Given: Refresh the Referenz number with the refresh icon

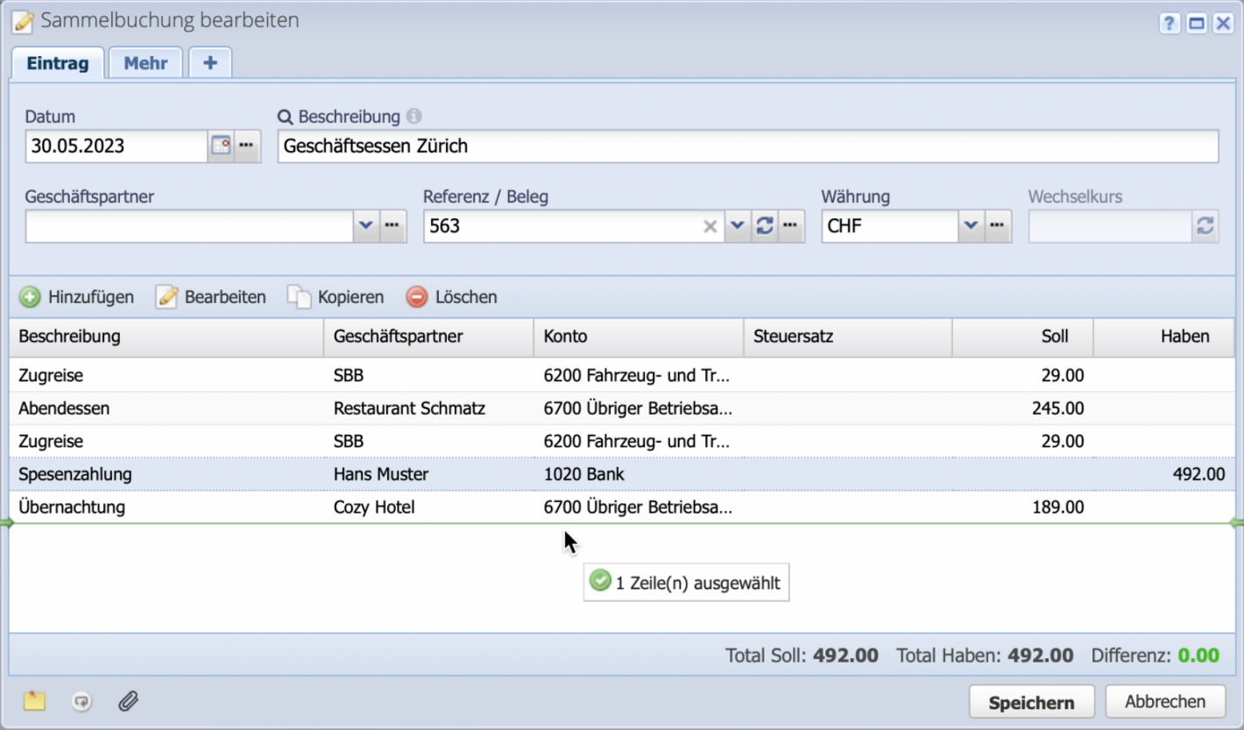Looking at the screenshot, I should click(764, 226).
